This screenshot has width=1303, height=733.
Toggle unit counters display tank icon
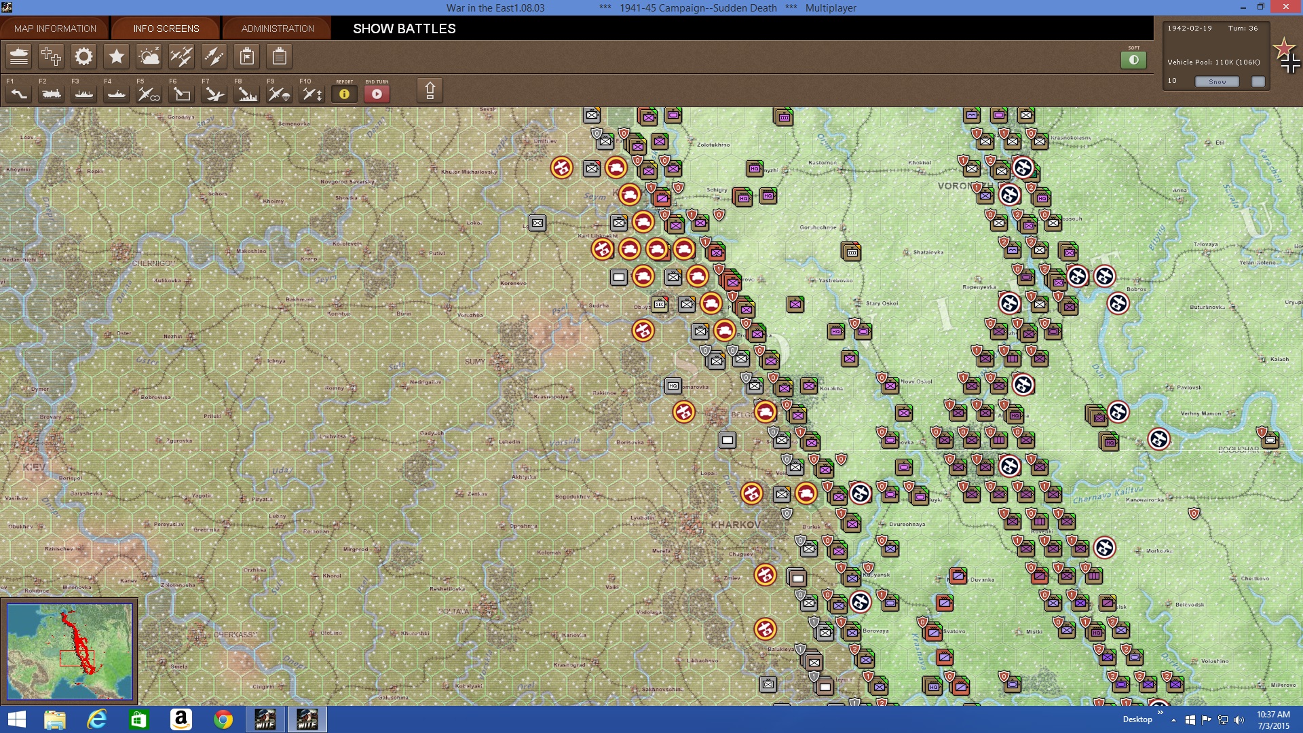19,56
